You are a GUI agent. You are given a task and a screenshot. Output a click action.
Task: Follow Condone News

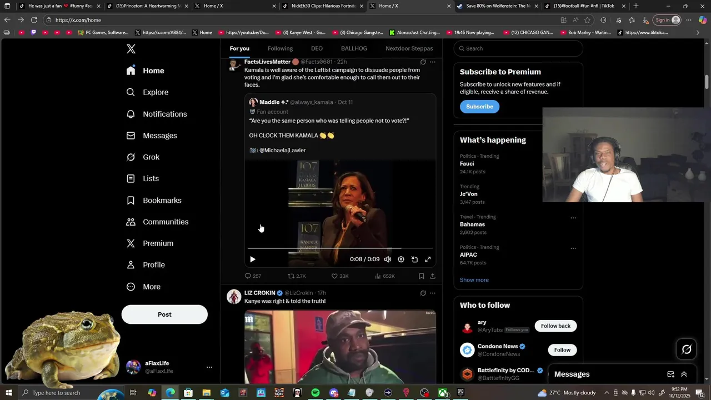tap(562, 350)
